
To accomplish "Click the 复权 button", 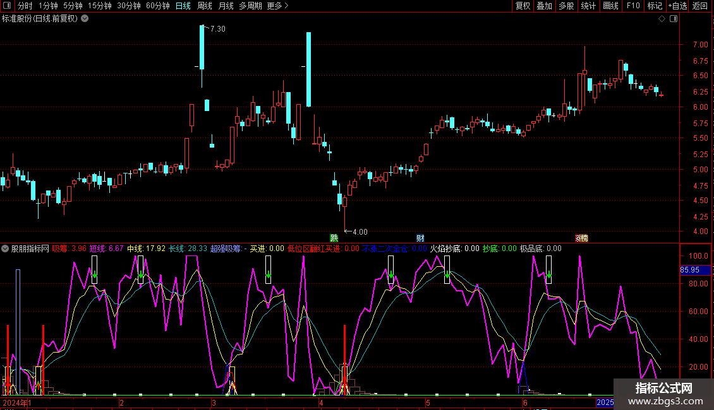I will pos(523,6).
